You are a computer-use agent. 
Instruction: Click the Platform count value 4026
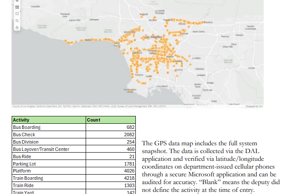click(129, 171)
